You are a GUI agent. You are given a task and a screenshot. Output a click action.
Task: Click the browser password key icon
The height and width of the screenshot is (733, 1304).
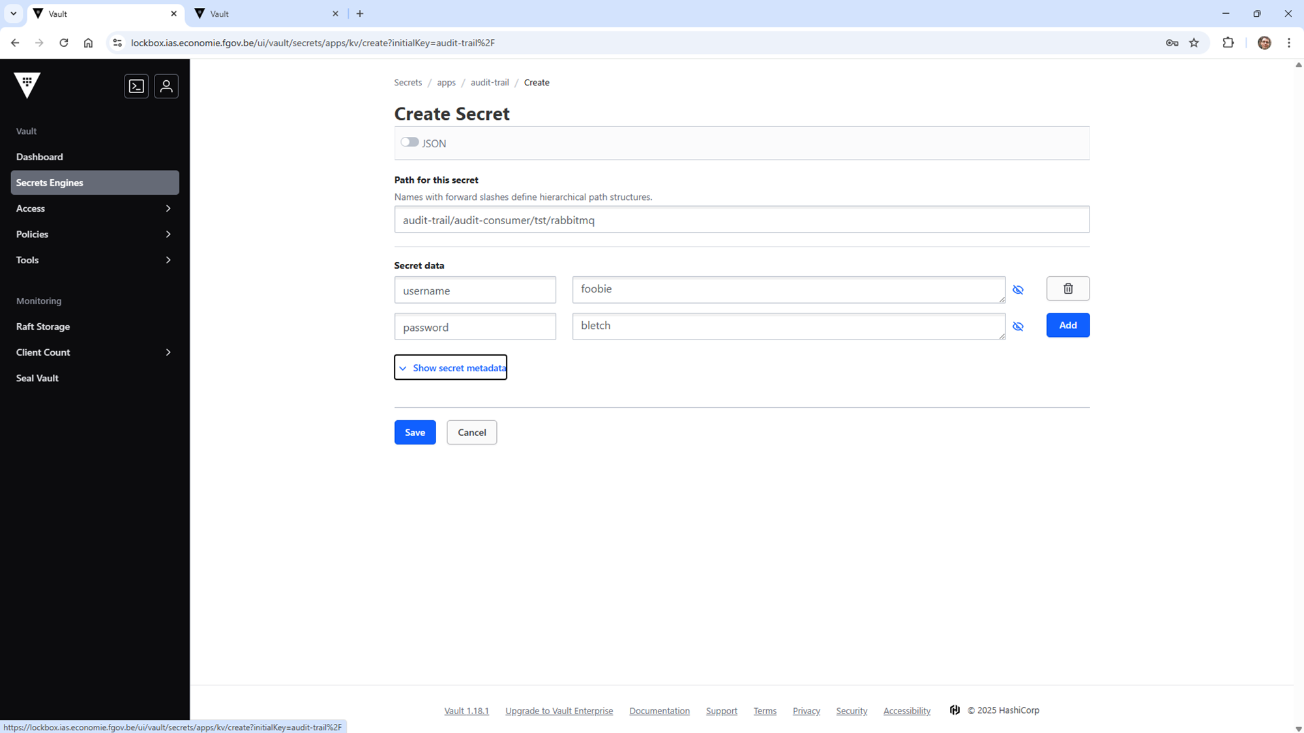[1172, 43]
